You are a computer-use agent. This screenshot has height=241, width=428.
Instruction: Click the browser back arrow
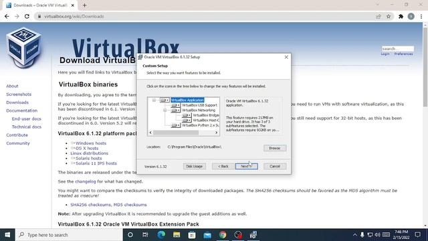coord(7,16)
